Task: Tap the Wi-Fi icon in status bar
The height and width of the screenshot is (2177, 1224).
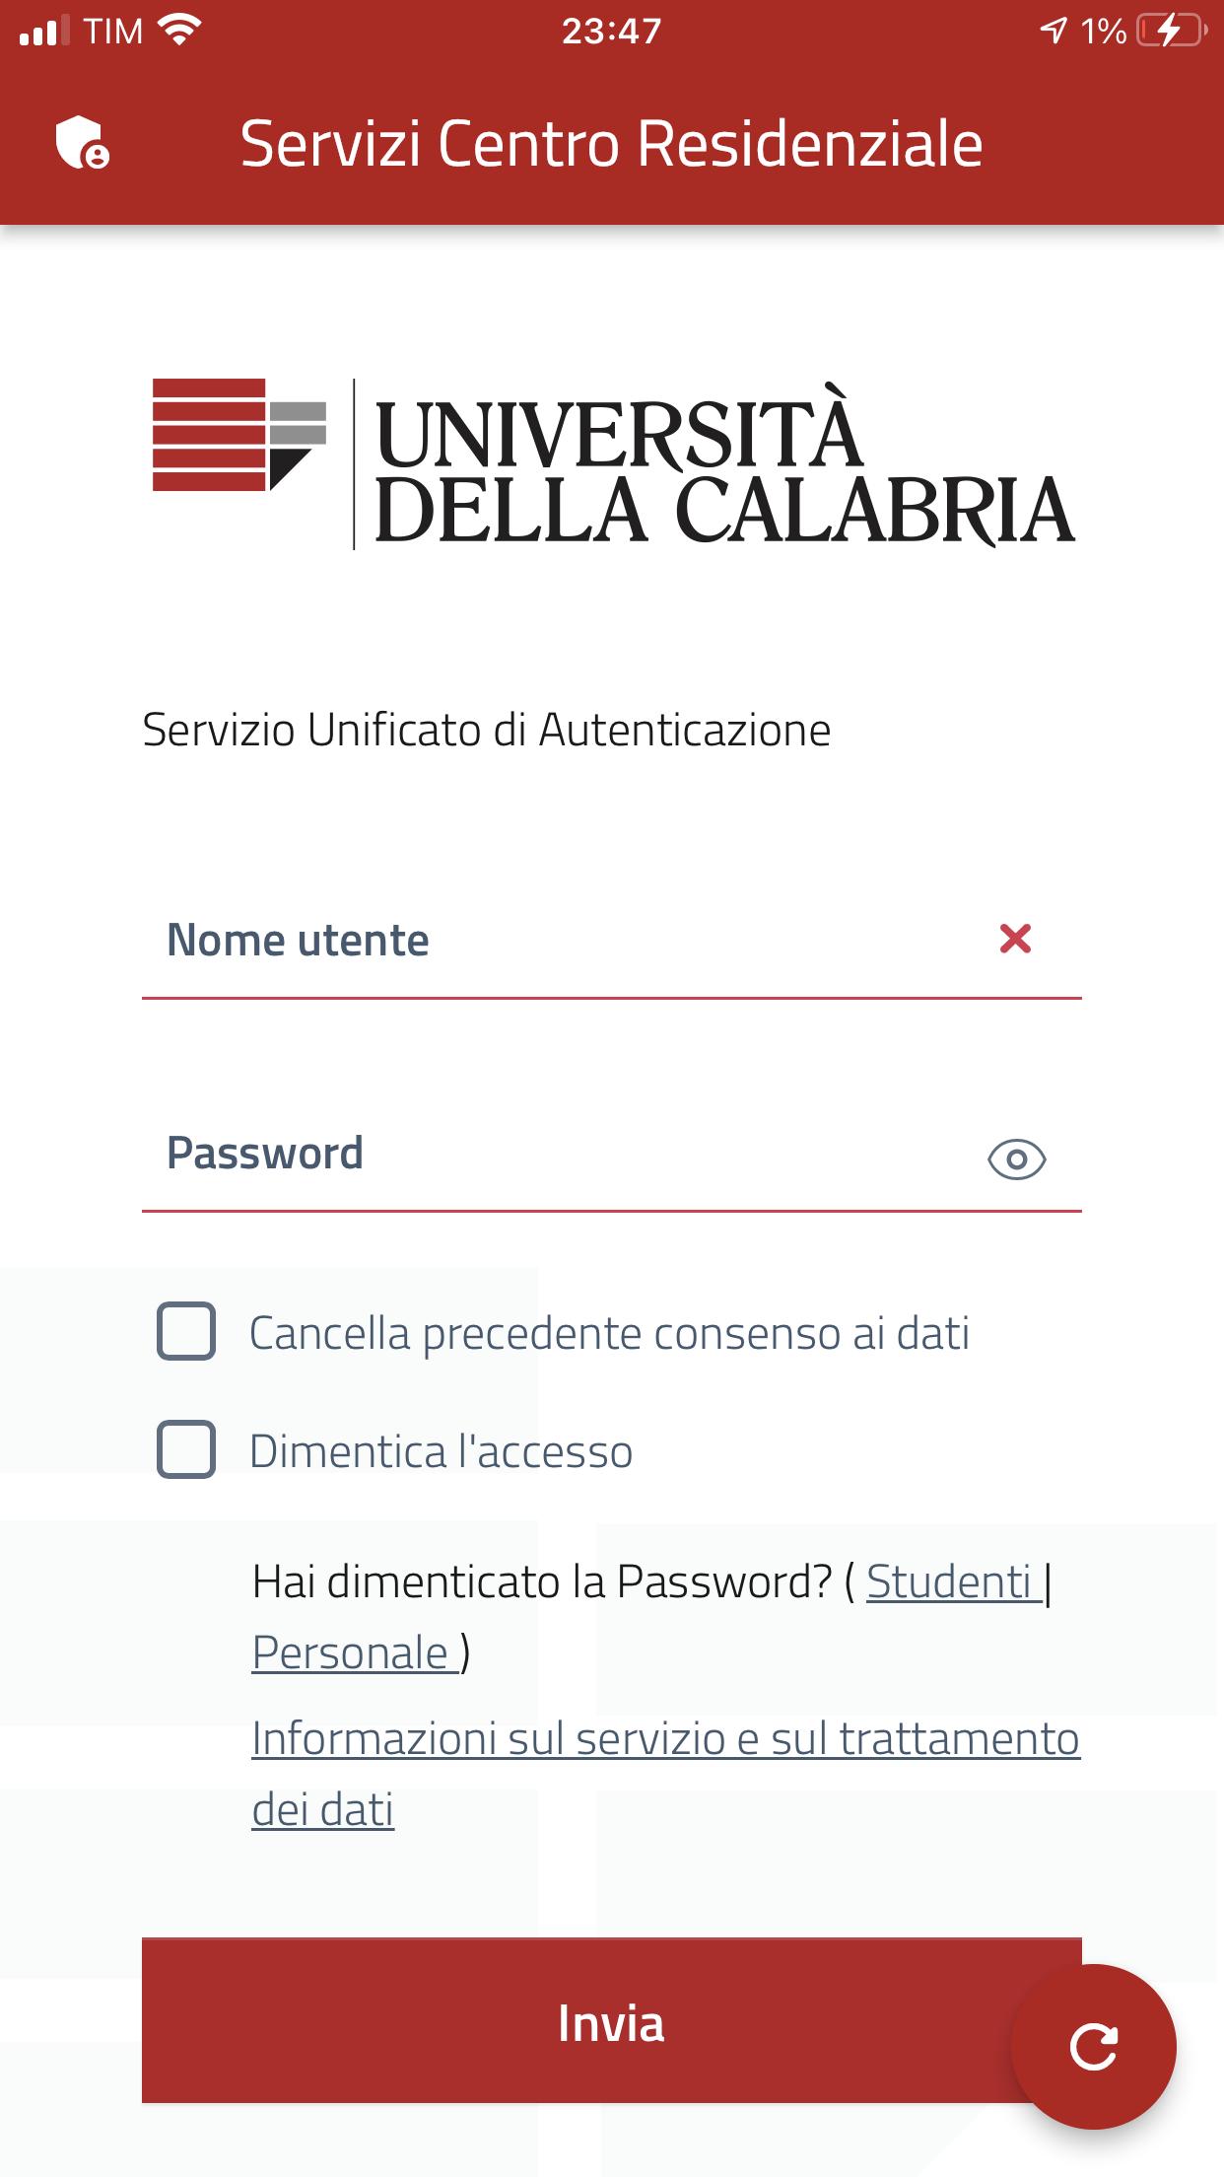Action: tap(179, 31)
